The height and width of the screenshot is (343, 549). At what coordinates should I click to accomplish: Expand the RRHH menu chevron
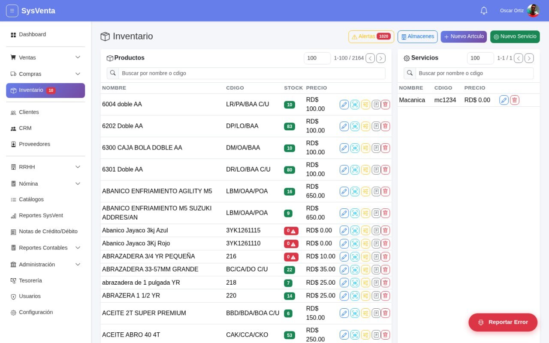coord(78,167)
